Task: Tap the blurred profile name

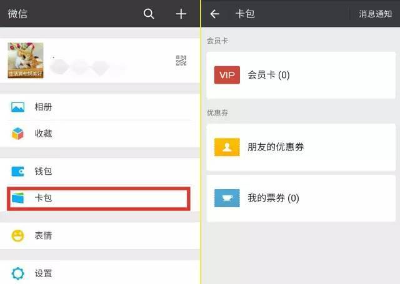Action: tap(88, 67)
